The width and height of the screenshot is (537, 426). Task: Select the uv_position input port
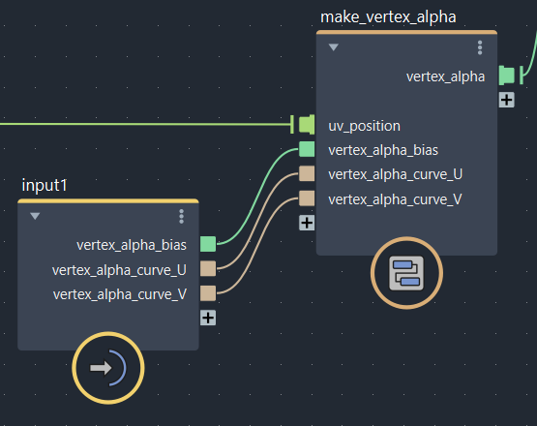[x=307, y=125]
